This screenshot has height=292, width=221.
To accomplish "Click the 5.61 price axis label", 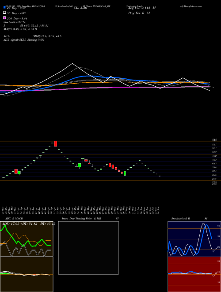I will [214, 145].
